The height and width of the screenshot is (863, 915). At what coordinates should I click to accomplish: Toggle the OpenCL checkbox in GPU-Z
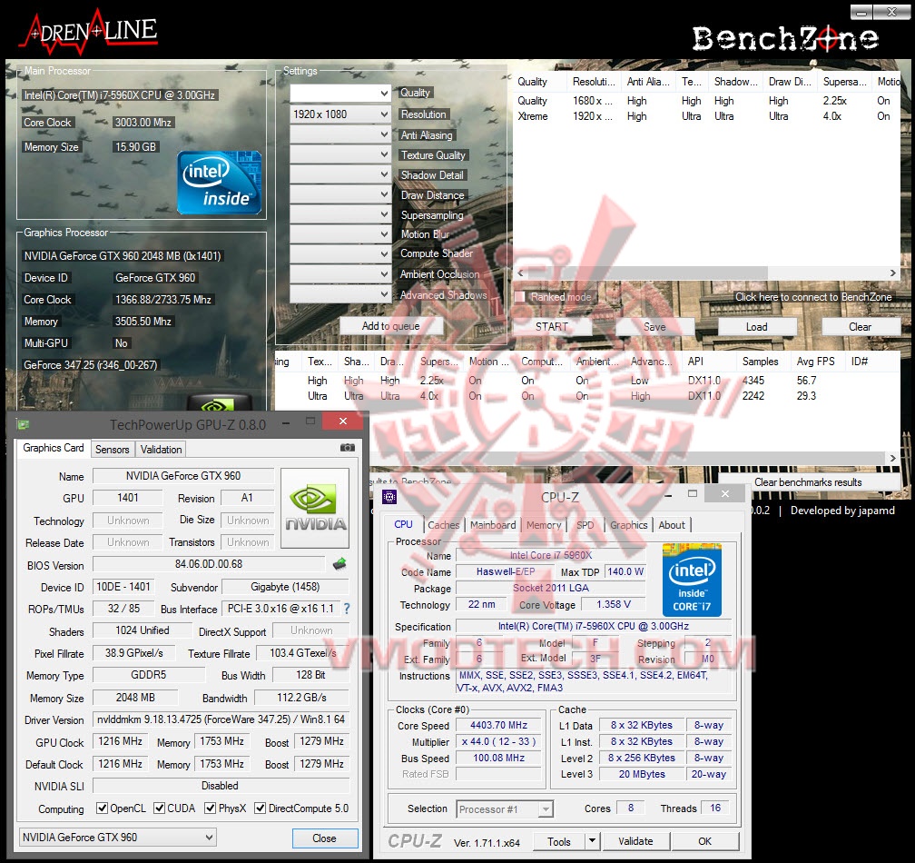click(x=102, y=808)
